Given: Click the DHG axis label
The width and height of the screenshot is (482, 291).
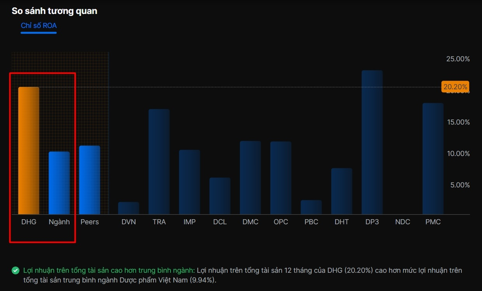Looking at the screenshot, I should coord(29,222).
